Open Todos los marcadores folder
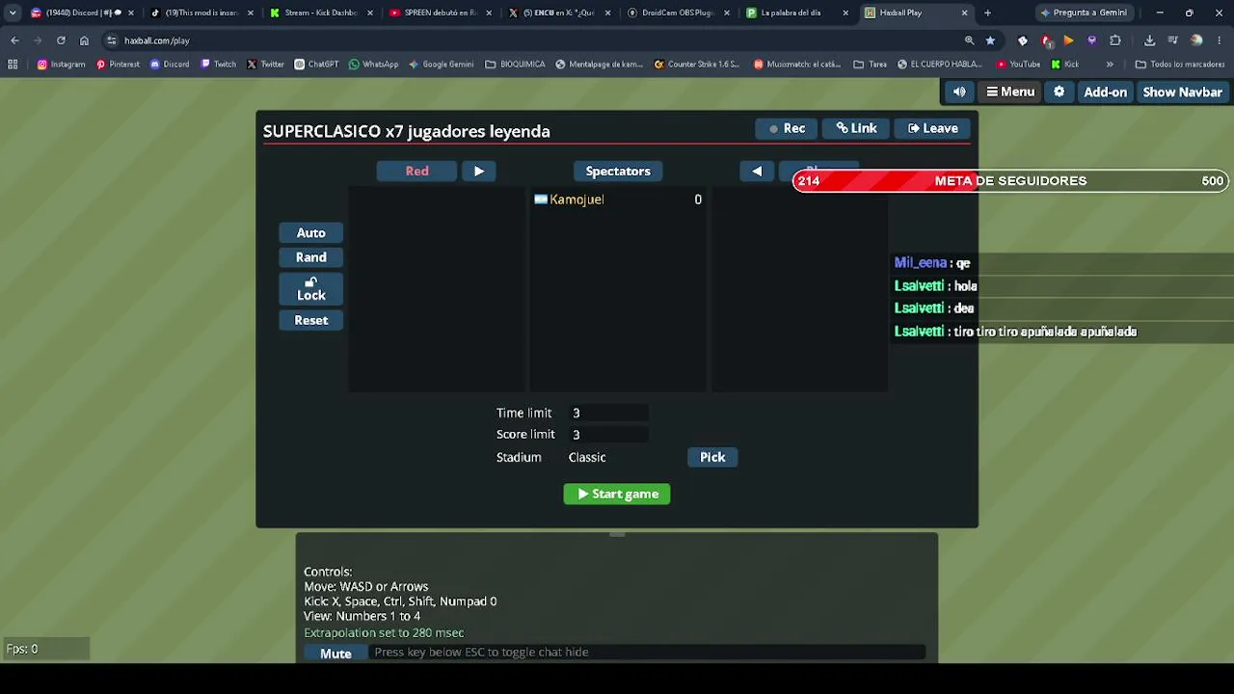 coord(1180,65)
